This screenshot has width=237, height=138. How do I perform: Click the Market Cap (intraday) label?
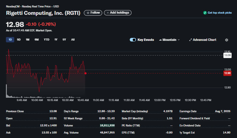(135, 111)
